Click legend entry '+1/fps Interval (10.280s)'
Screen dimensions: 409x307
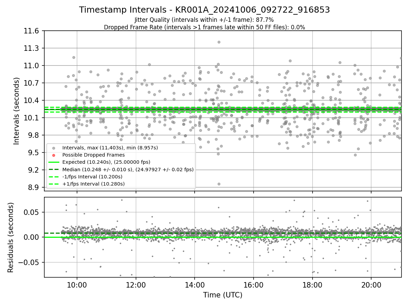click(x=93, y=184)
